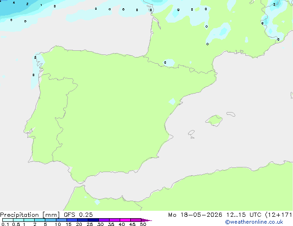Click Mallorca island on the map

[x=214, y=120]
